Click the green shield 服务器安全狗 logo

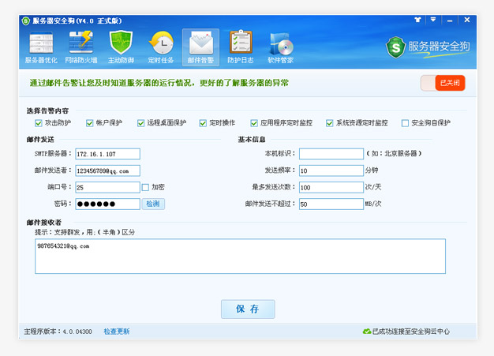tap(396, 47)
